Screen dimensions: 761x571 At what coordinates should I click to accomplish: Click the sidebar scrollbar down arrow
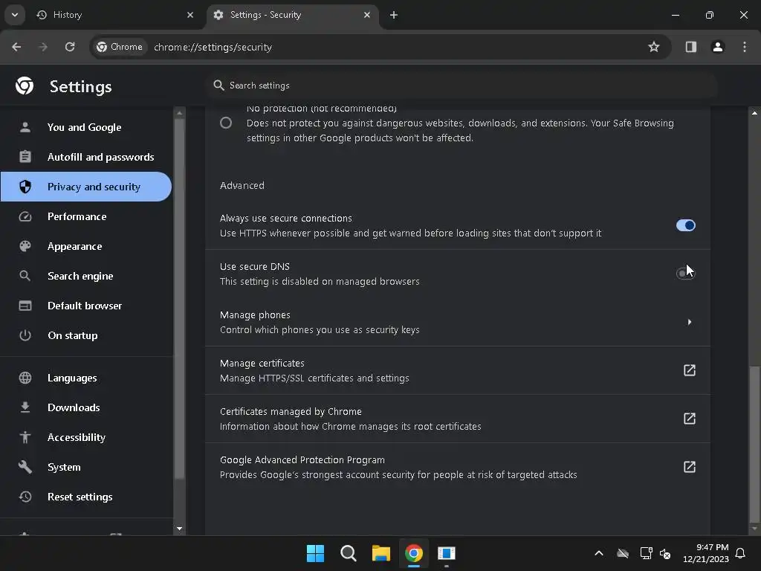(x=180, y=529)
